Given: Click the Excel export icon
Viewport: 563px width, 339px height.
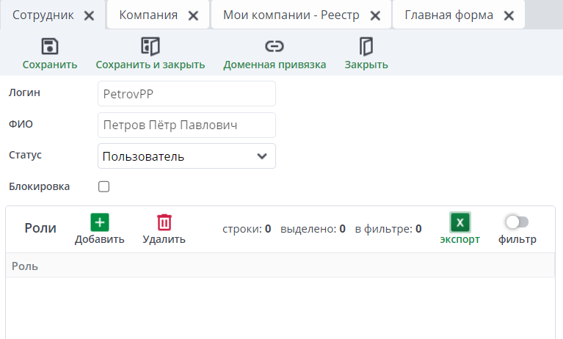Looking at the screenshot, I should [x=460, y=222].
